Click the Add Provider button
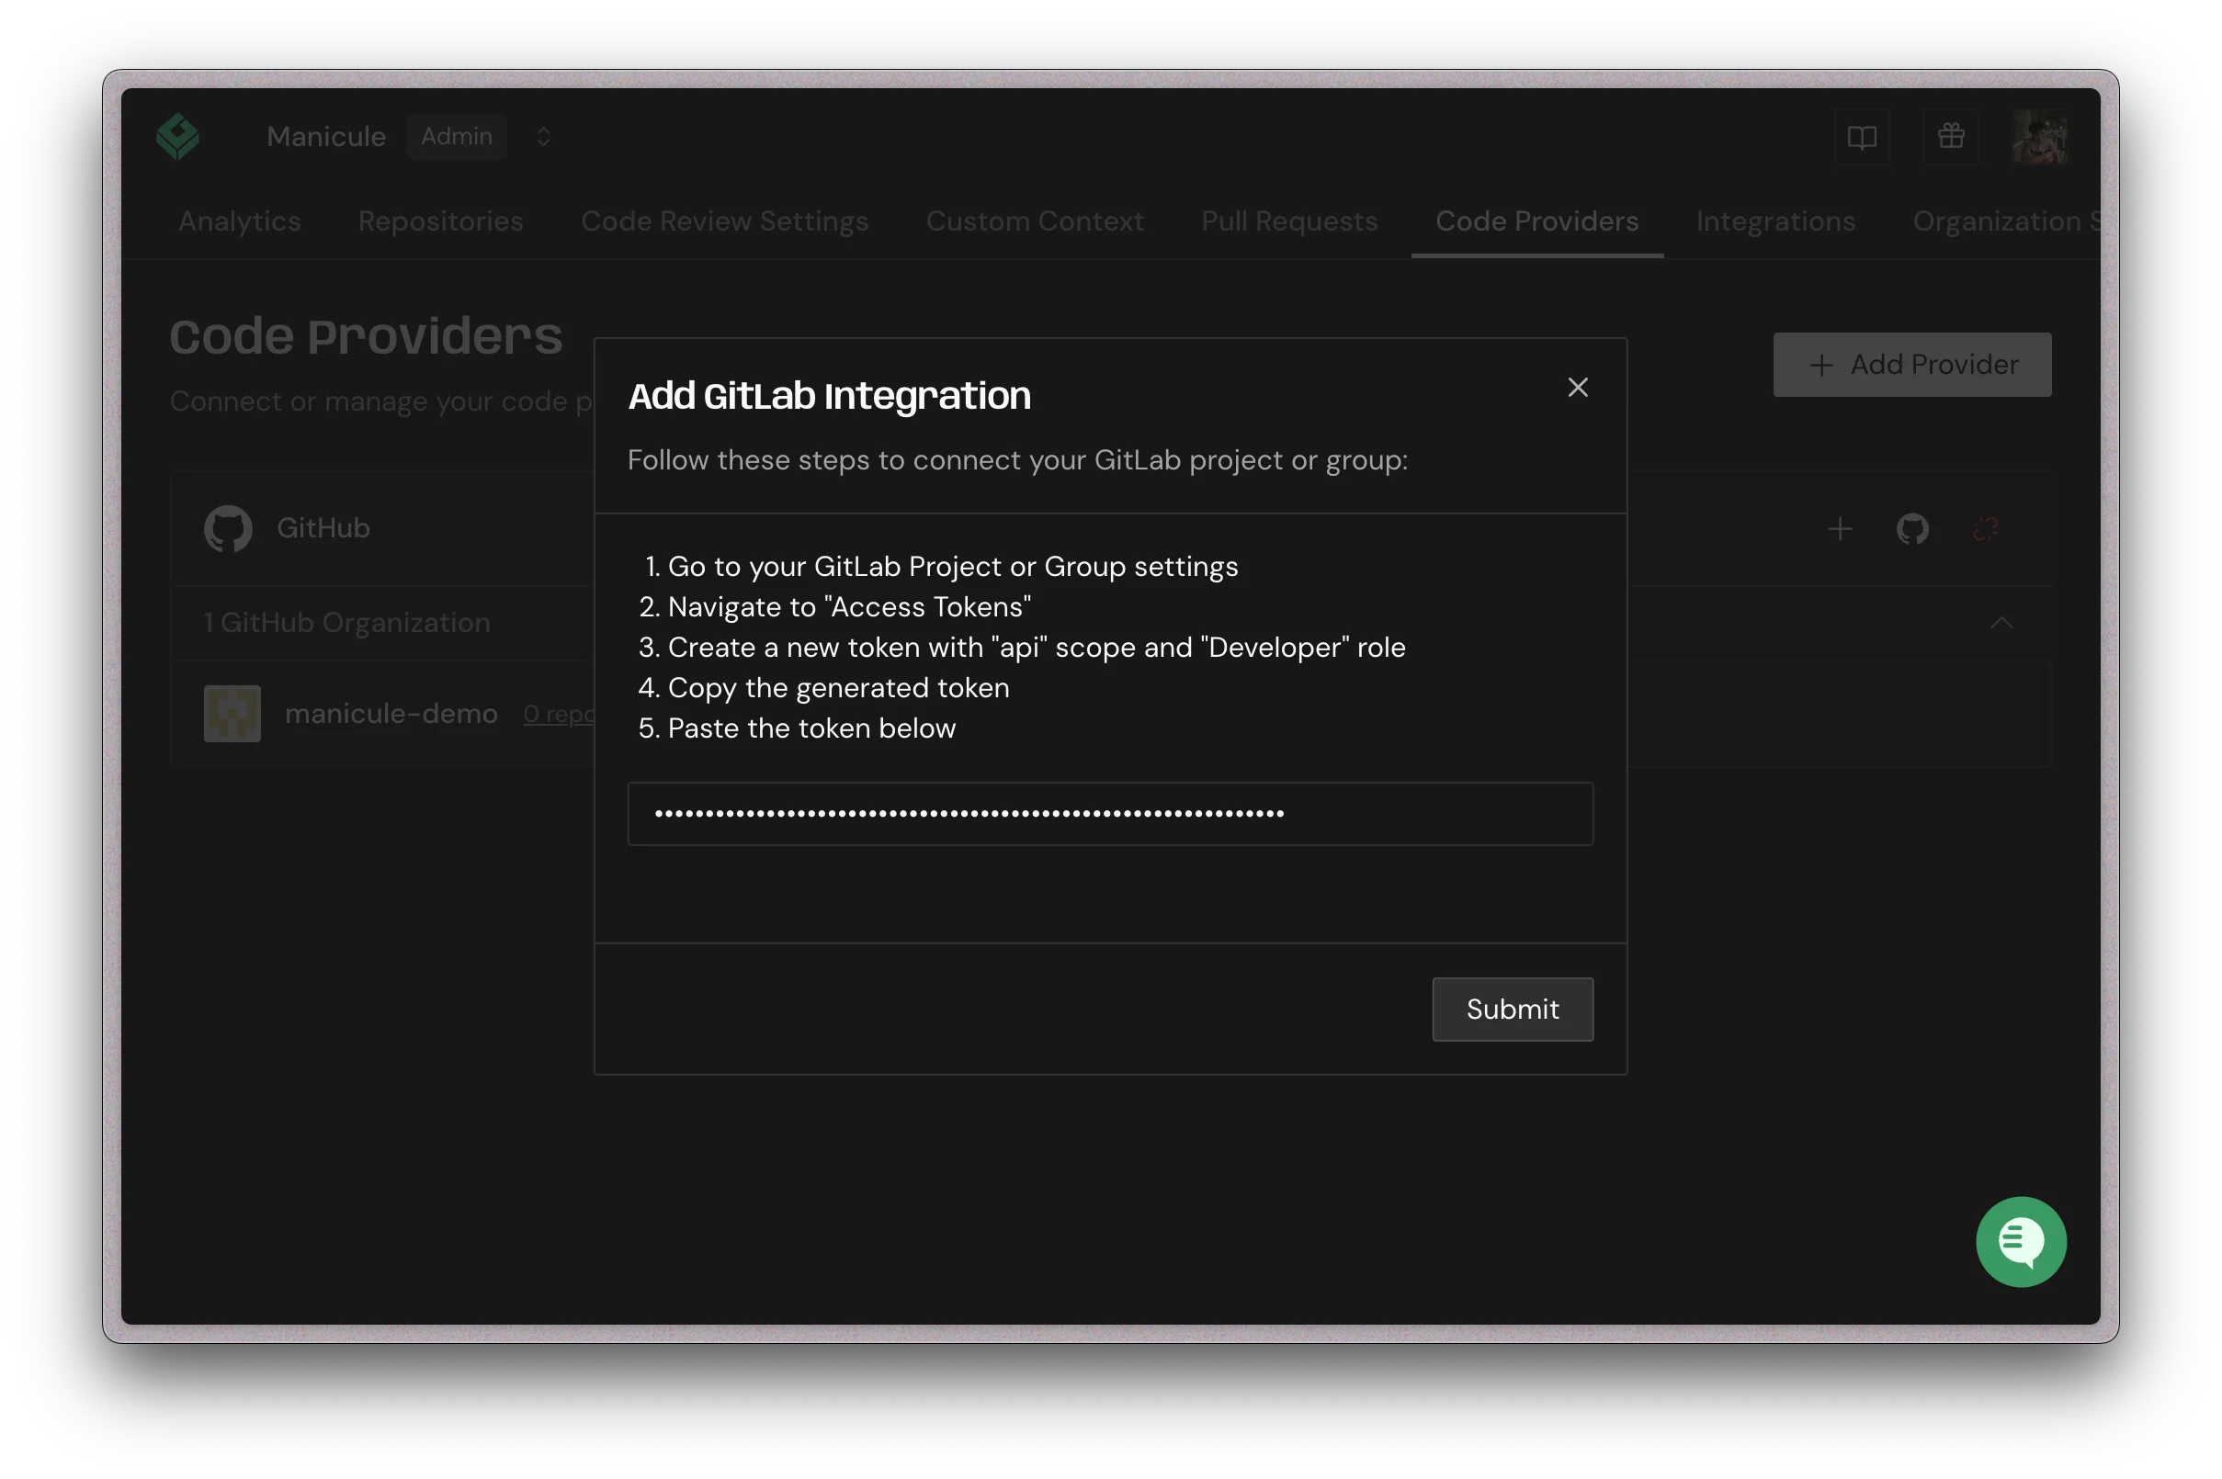This screenshot has width=2222, height=1479. [1911, 364]
